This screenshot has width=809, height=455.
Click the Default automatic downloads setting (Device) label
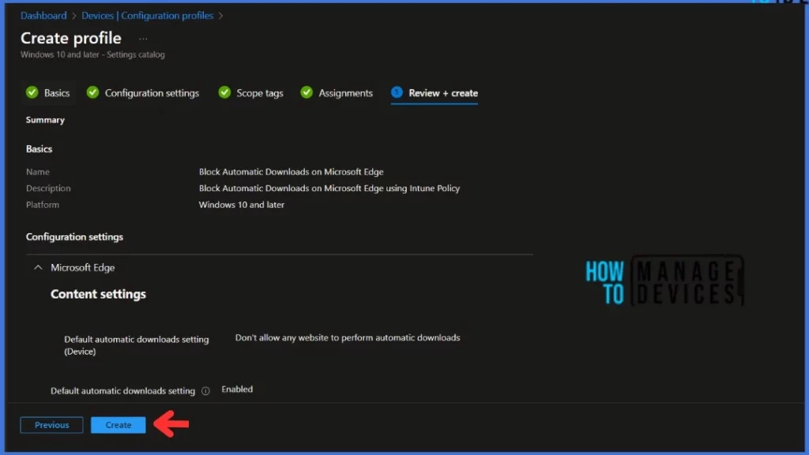pos(136,345)
